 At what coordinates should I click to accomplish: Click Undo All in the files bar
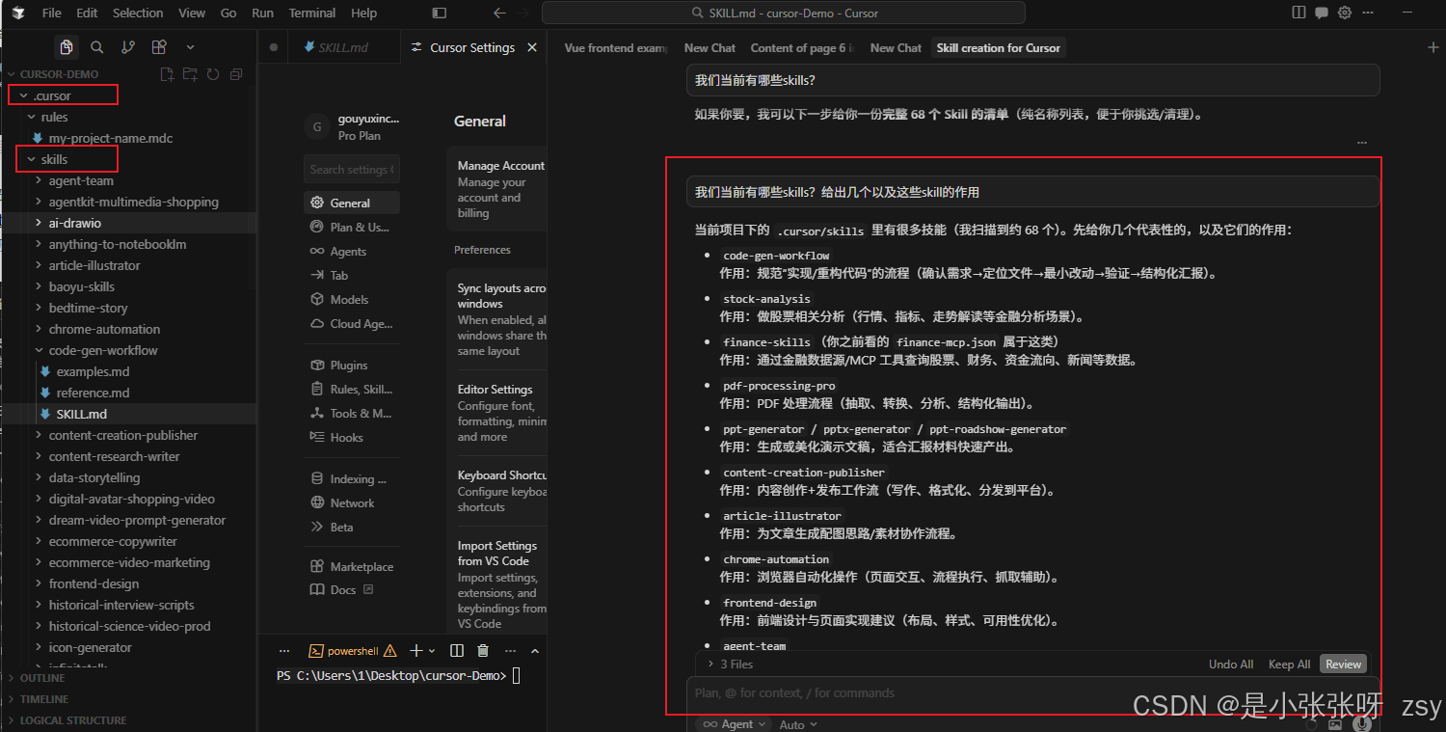point(1230,664)
